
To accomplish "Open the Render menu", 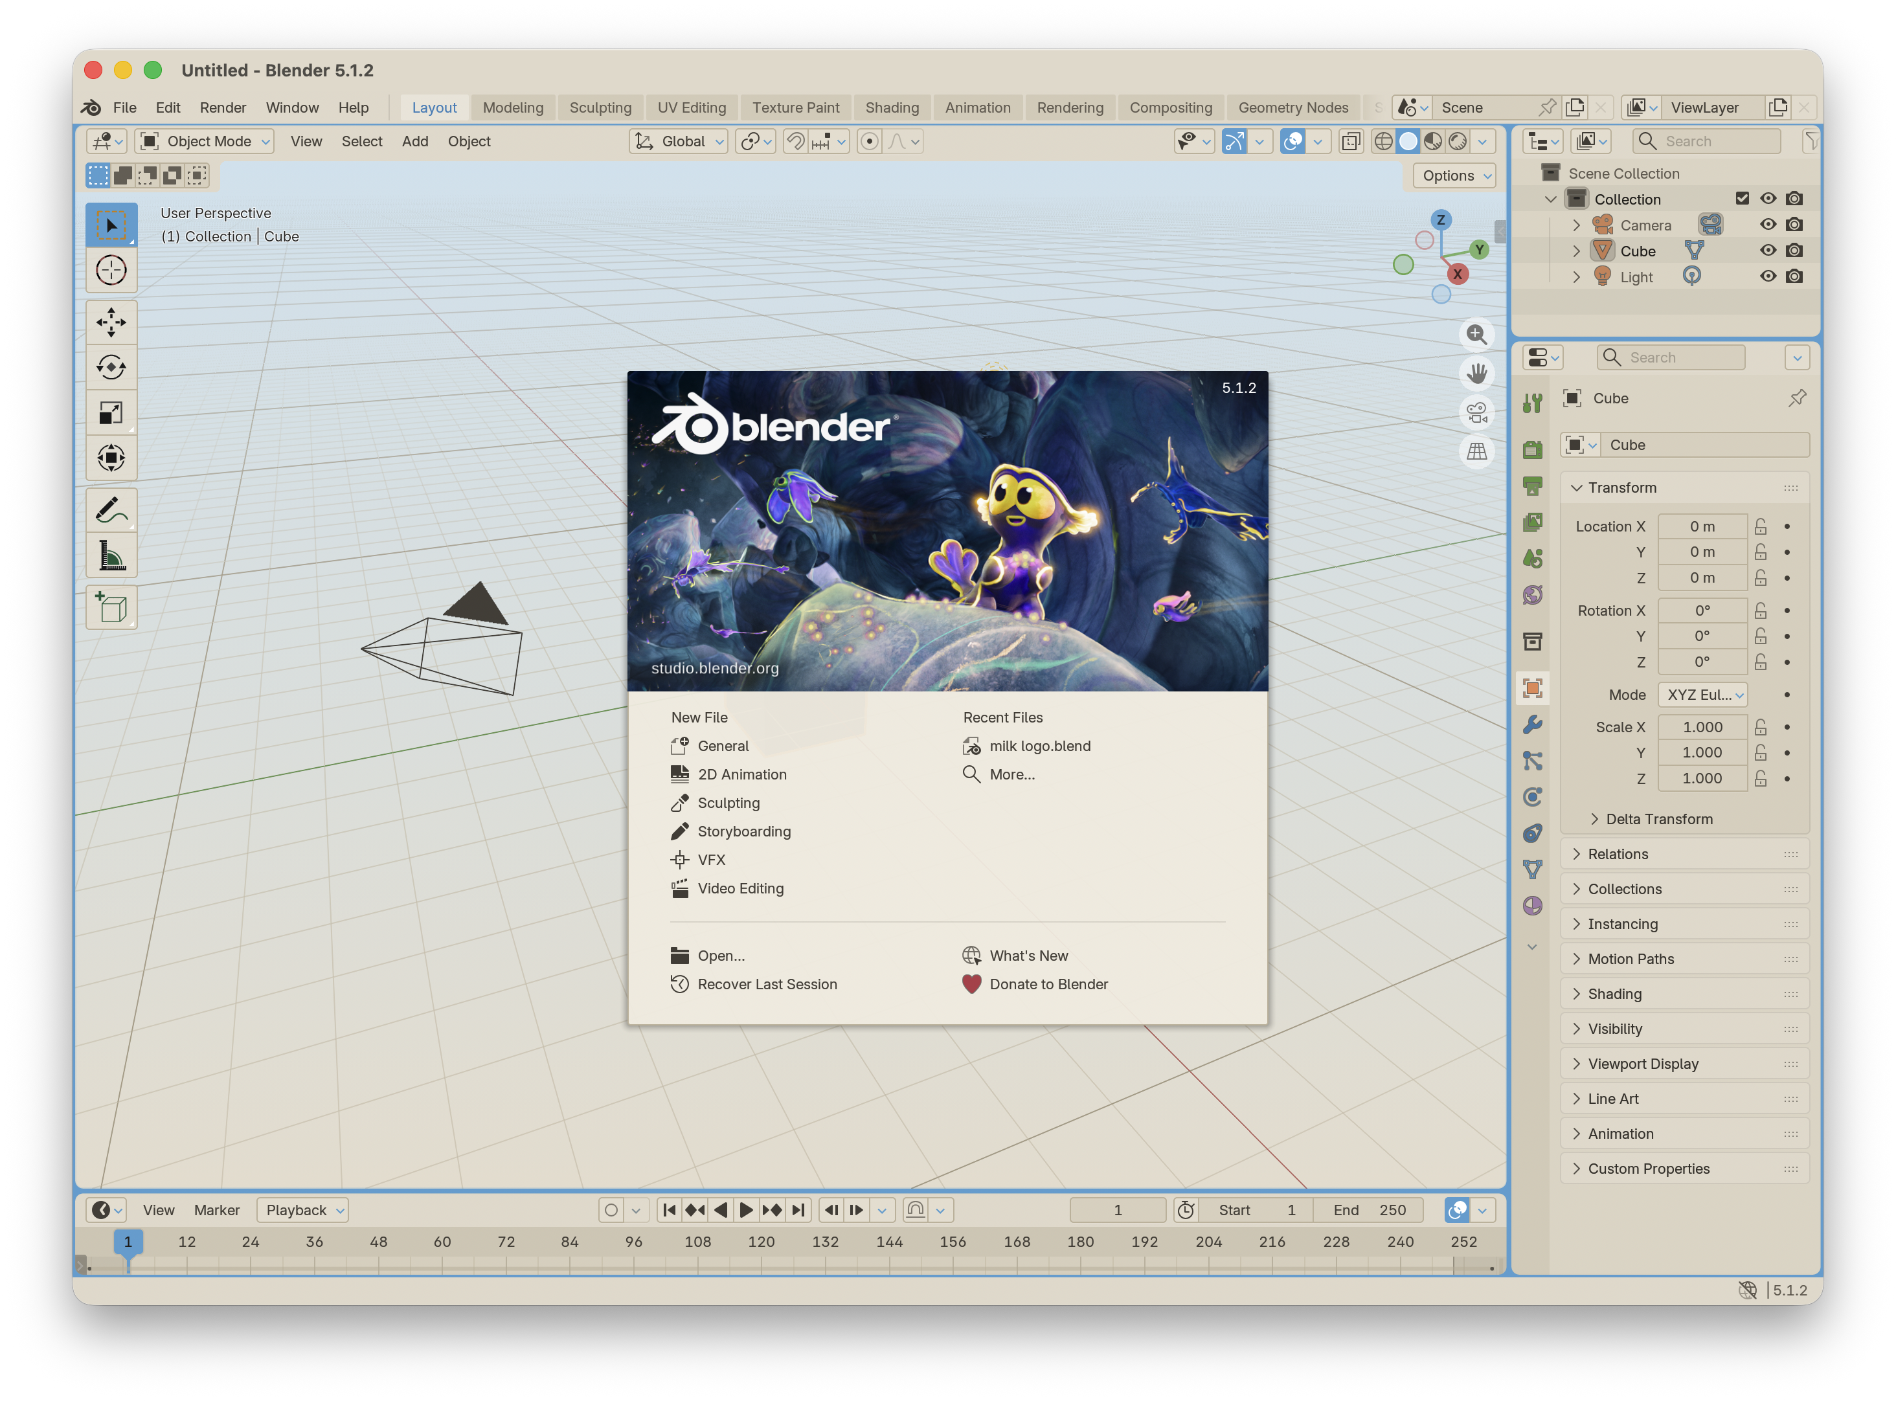I will [x=223, y=107].
